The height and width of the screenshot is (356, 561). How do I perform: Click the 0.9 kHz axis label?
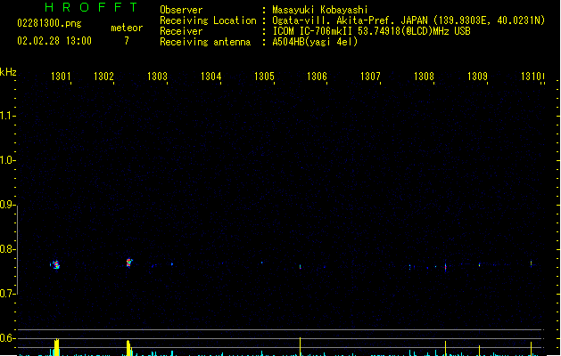click(x=6, y=205)
